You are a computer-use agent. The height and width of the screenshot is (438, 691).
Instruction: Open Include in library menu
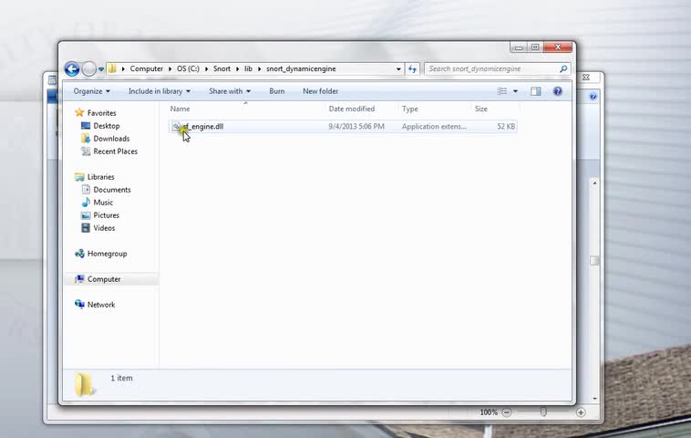(160, 91)
